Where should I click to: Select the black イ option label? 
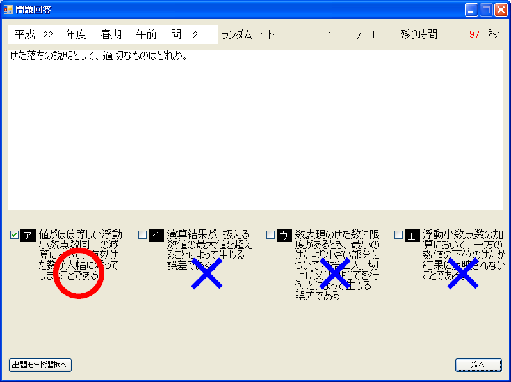tap(156, 236)
